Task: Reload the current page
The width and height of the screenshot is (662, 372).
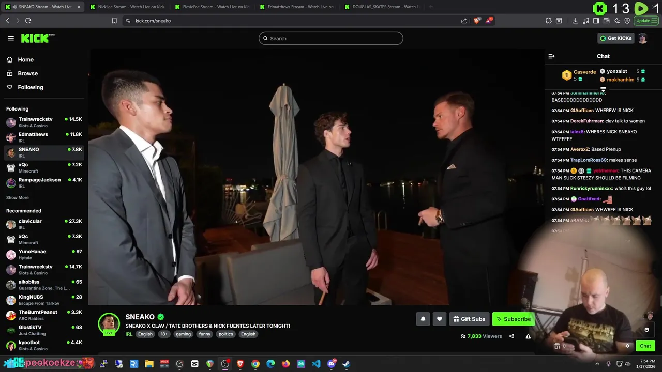Action: [x=28, y=21]
